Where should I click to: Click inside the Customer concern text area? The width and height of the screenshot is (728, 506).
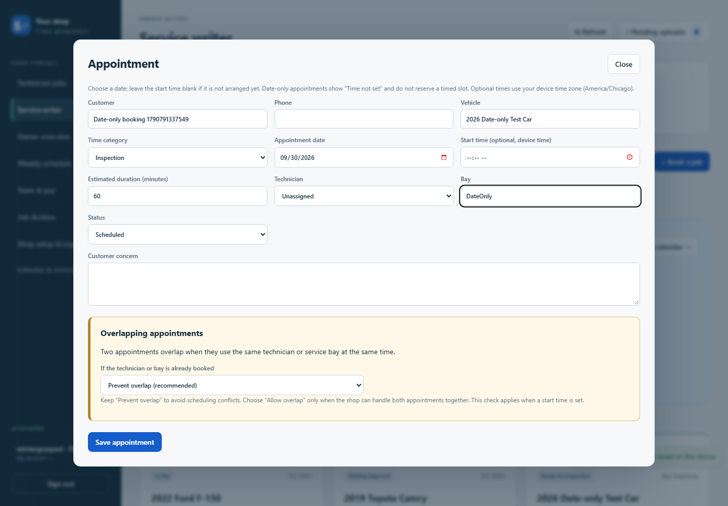[364, 284]
